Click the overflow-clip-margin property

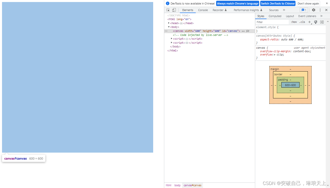(x=276, y=51)
